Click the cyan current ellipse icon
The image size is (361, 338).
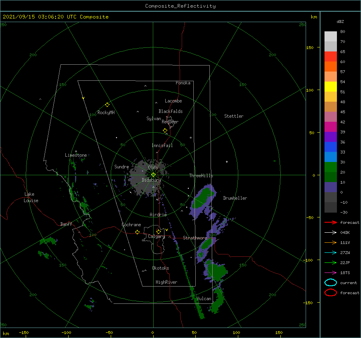coord(331,283)
